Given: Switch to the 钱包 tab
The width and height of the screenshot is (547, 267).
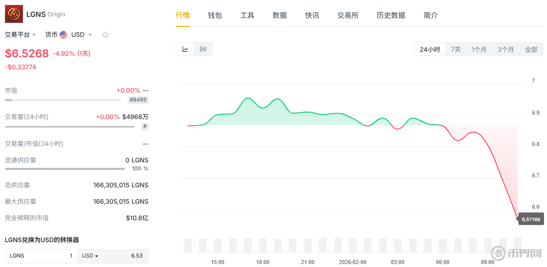Looking at the screenshot, I should 215,15.
